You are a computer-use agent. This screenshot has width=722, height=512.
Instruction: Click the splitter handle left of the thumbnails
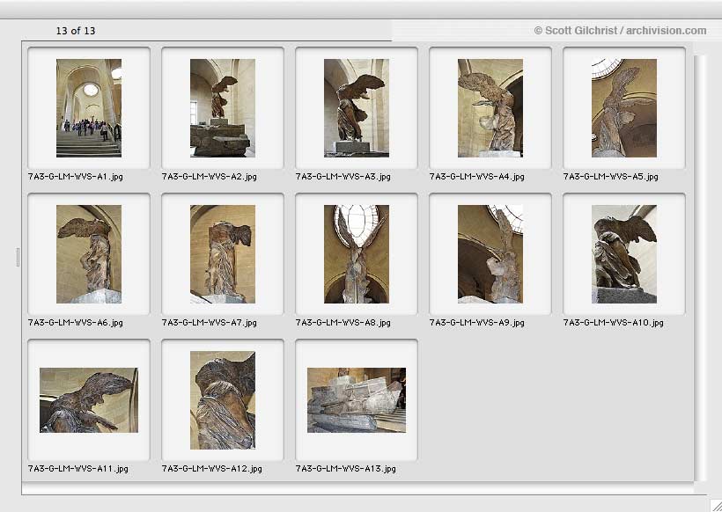coord(18,257)
